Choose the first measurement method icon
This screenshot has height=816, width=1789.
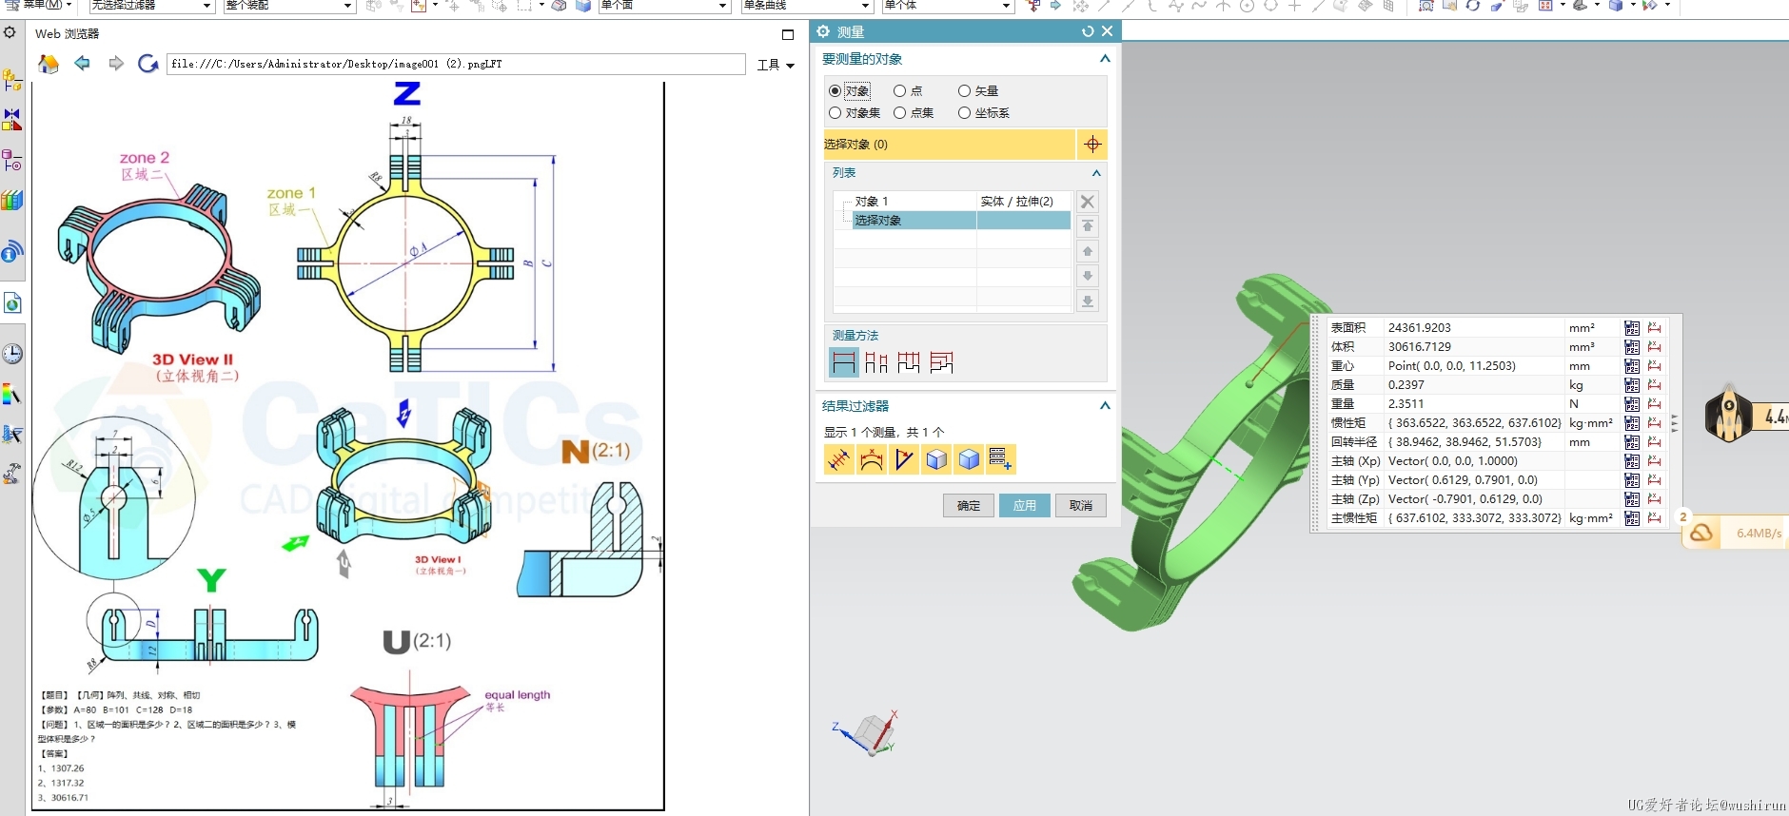[x=844, y=362]
